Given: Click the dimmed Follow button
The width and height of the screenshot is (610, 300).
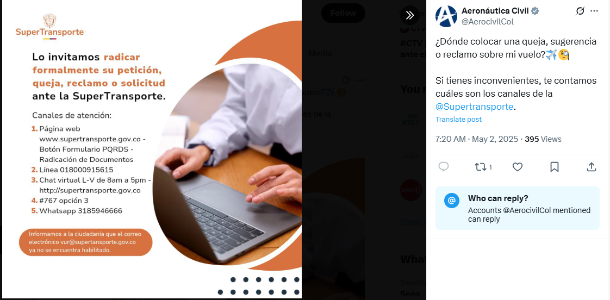Looking at the screenshot, I should coord(343,13).
